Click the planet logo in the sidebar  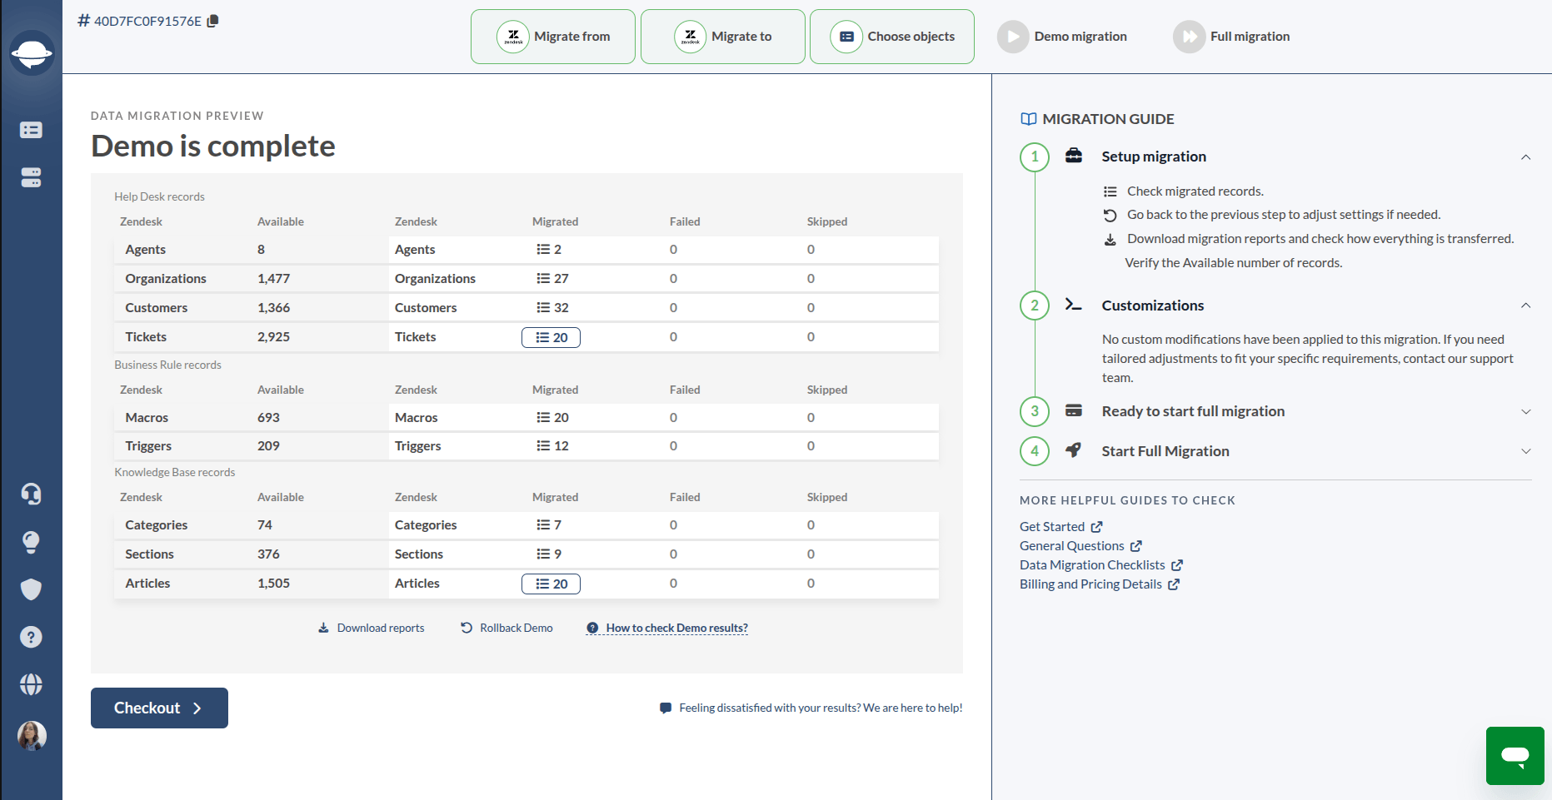(x=32, y=53)
